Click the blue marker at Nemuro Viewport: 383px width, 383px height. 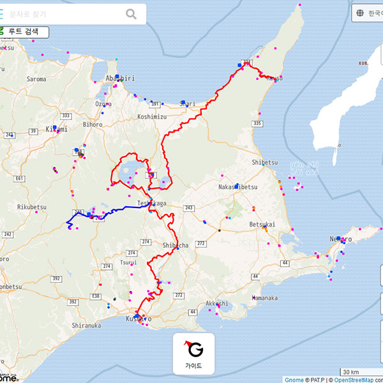[340, 239]
